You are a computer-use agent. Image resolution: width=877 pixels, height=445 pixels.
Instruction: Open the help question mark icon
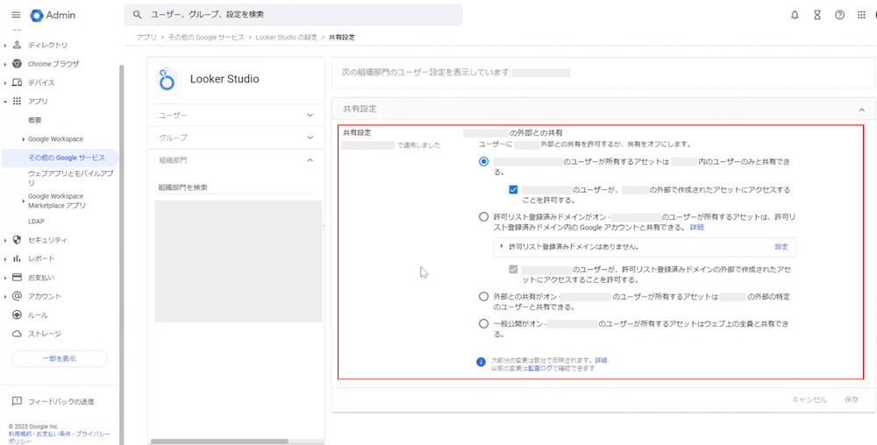point(839,15)
